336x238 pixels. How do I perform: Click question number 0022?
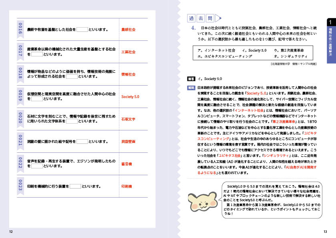(x=20, y=163)
